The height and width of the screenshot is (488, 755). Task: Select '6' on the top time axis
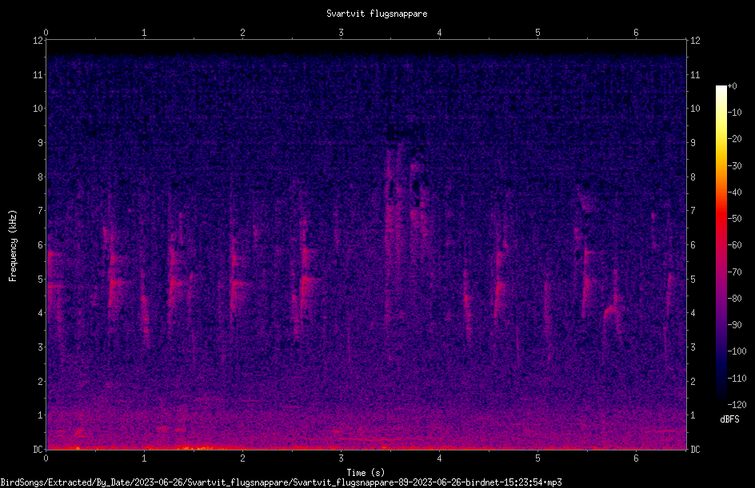coord(636,33)
